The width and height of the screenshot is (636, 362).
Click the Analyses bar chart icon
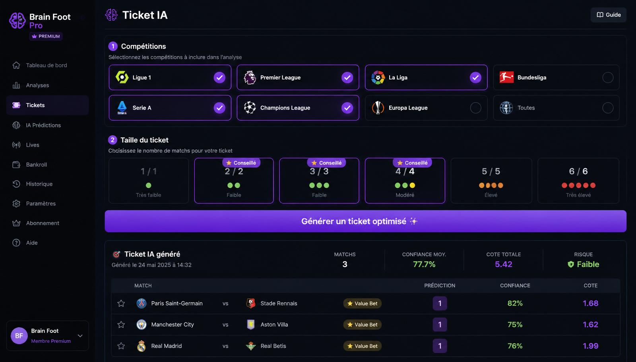pos(16,85)
